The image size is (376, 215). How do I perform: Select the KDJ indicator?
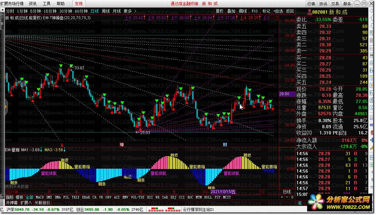coord(173,197)
